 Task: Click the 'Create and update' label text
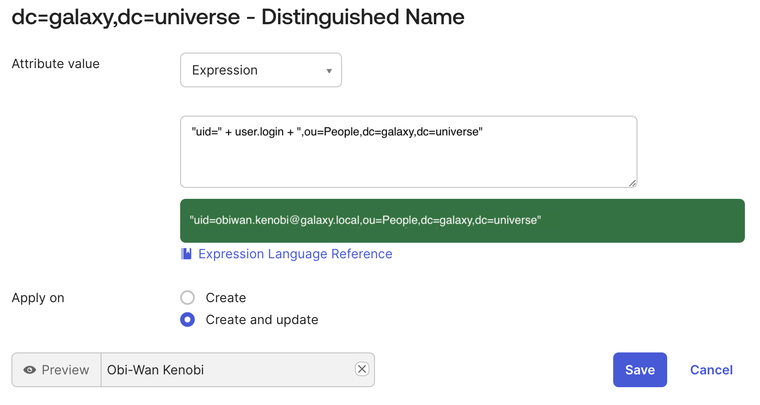coord(262,320)
